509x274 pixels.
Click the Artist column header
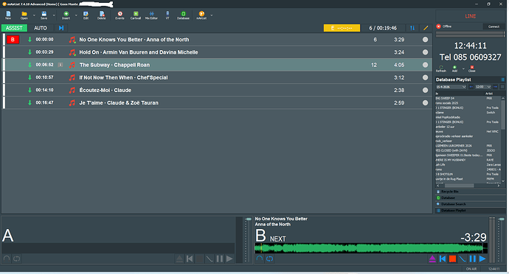point(489,94)
